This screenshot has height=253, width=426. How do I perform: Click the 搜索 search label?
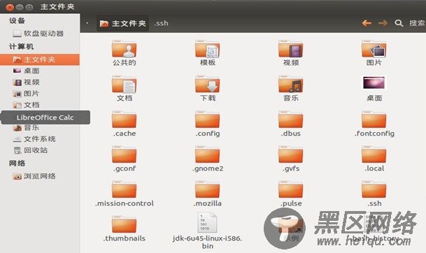click(417, 23)
